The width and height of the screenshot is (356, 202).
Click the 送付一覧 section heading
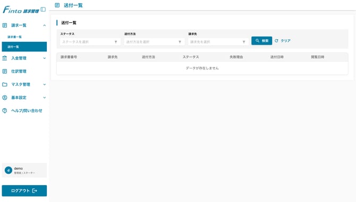point(69,23)
